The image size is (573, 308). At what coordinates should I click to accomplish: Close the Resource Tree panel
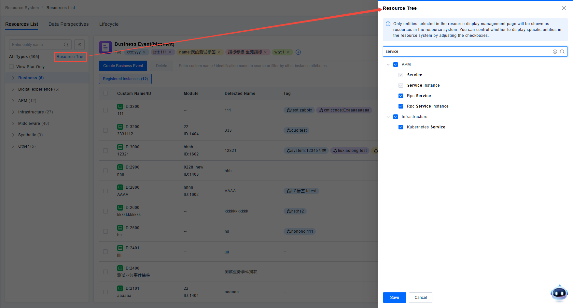pos(564,8)
